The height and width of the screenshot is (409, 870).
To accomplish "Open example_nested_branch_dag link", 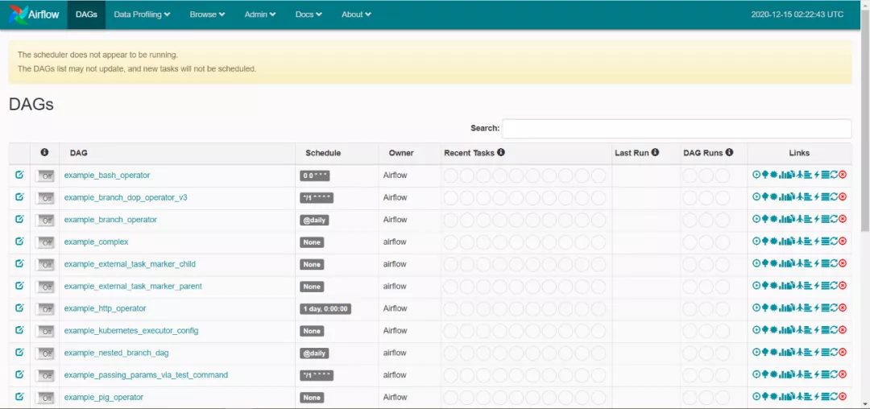I will 117,353.
